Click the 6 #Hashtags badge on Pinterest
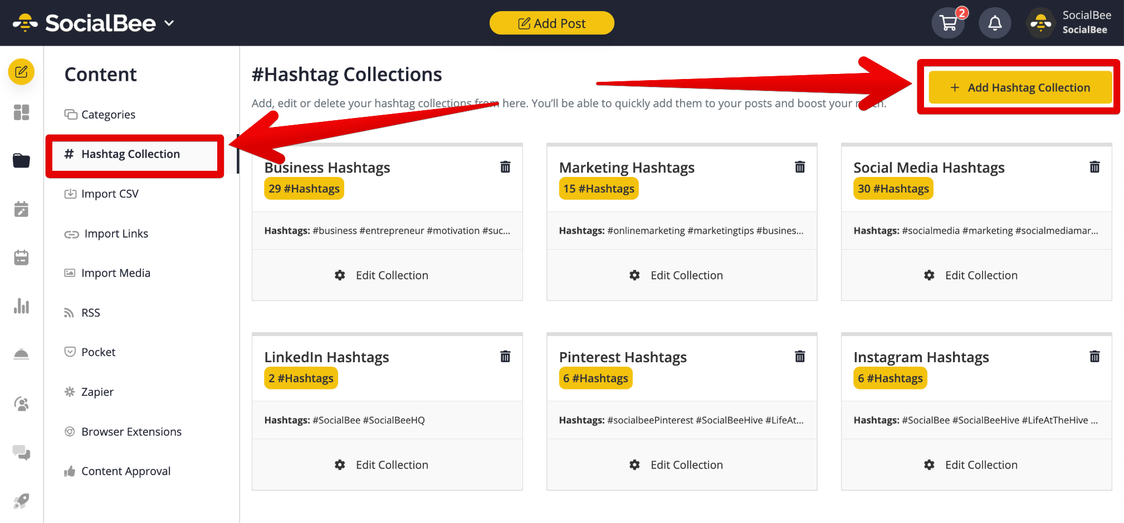The image size is (1124, 523). [595, 378]
